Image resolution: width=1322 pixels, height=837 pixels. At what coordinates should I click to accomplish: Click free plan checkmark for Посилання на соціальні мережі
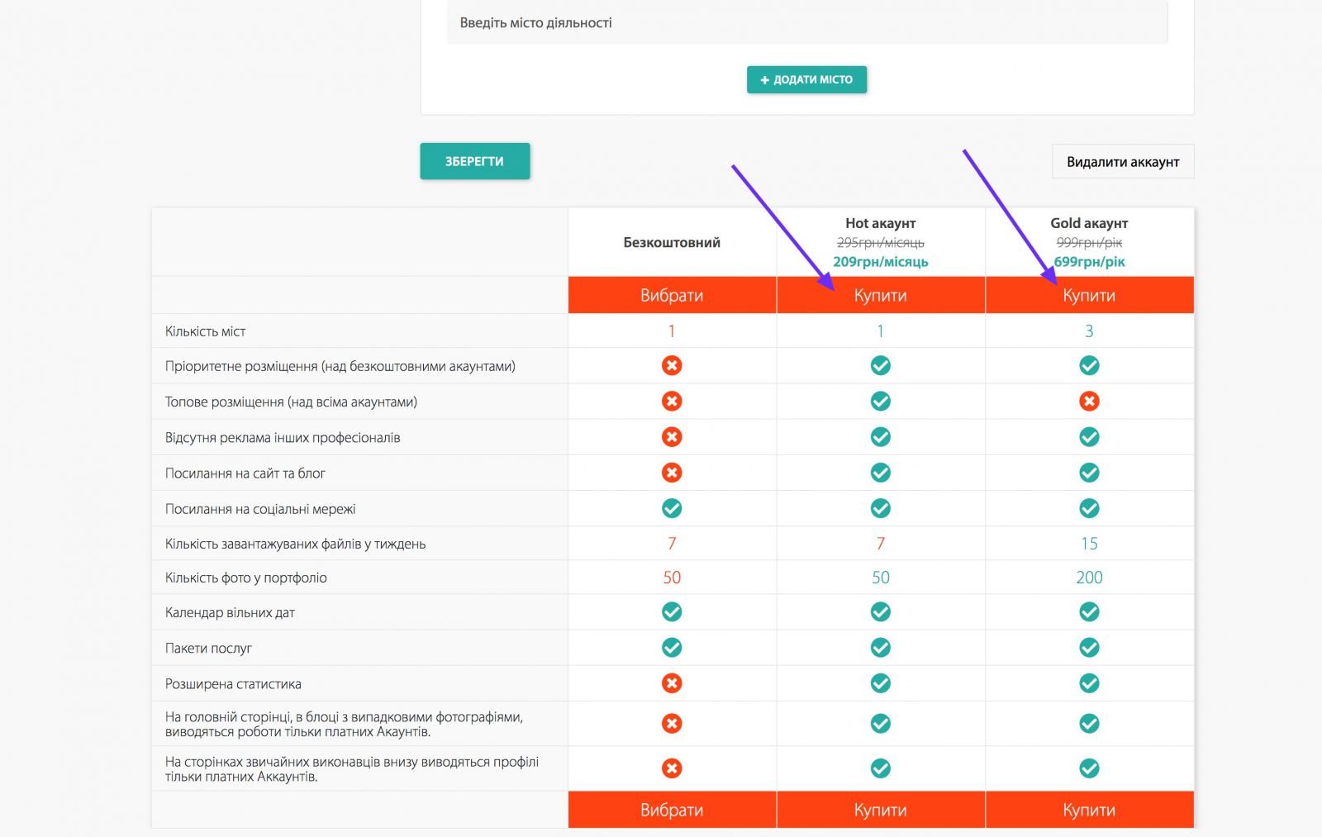(x=672, y=508)
